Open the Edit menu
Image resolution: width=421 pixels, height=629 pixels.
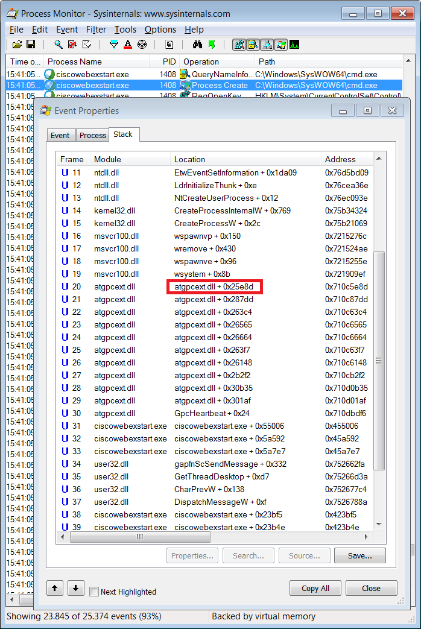click(x=40, y=30)
